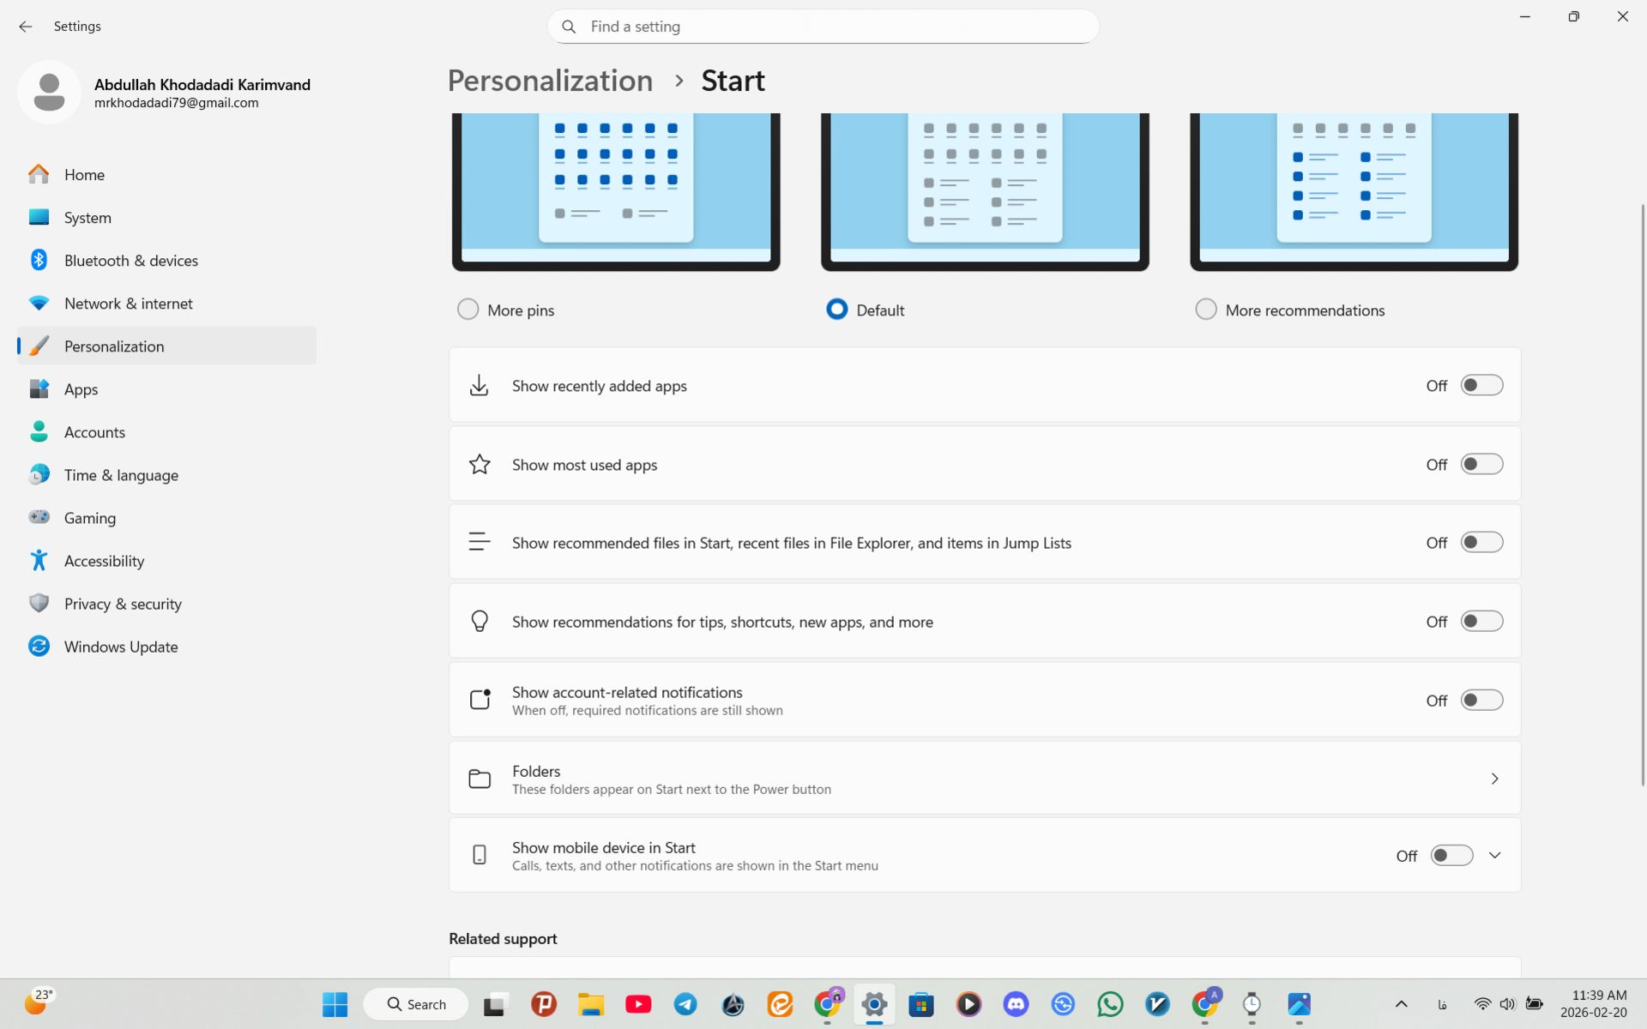Image resolution: width=1647 pixels, height=1029 pixels.
Task: Turn on Show most used apps
Action: coord(1481,465)
